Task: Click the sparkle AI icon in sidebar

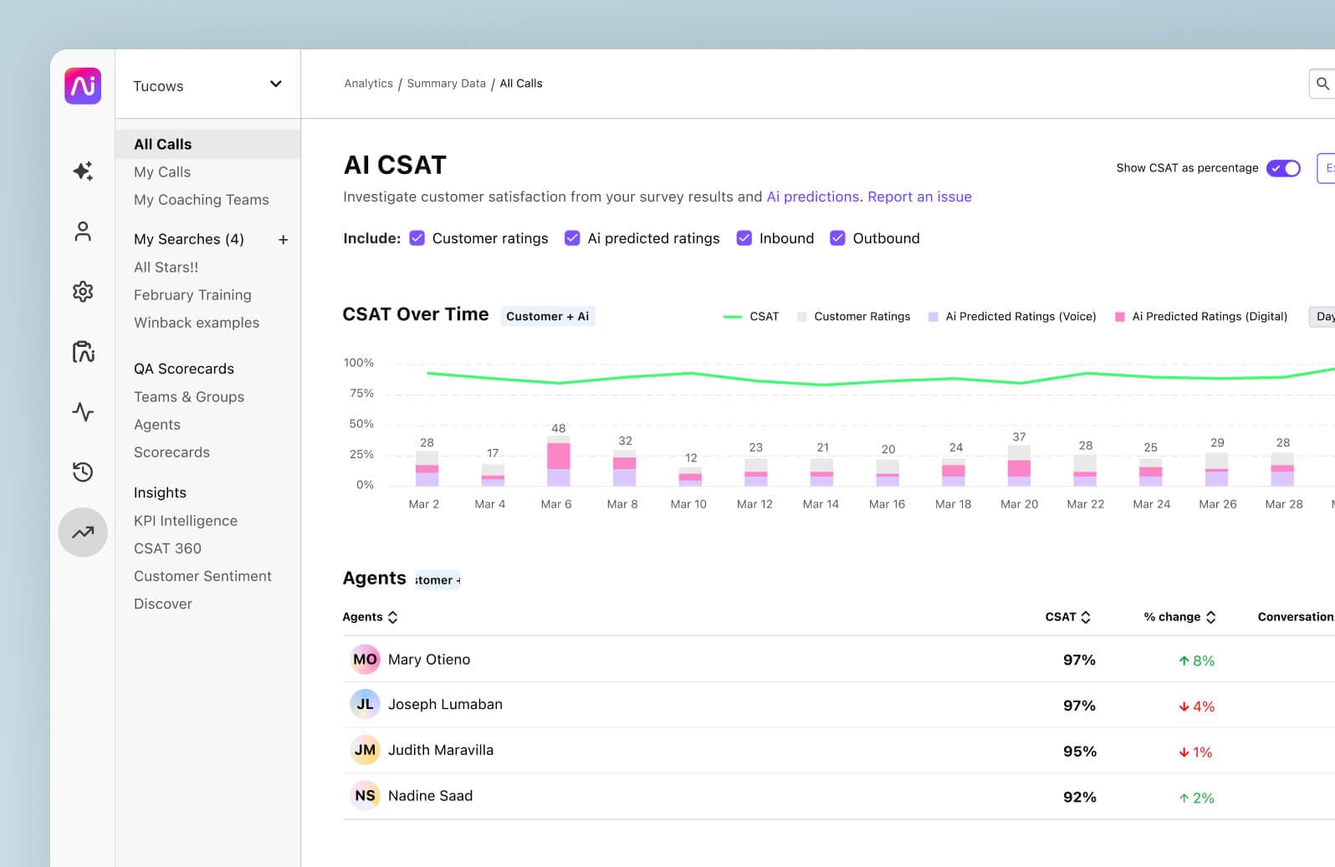Action: point(83,171)
